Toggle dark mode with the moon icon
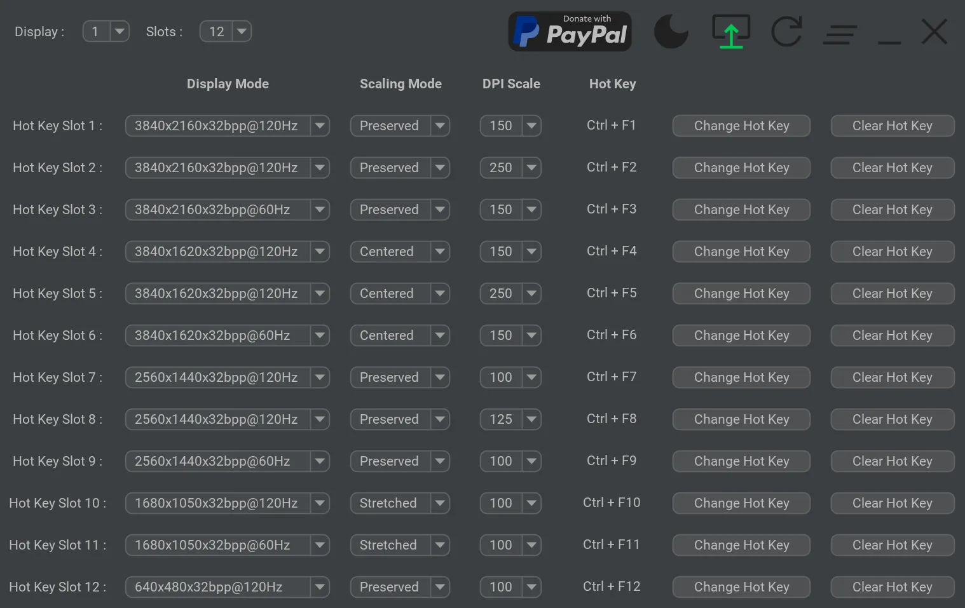The image size is (965, 608). click(x=671, y=31)
